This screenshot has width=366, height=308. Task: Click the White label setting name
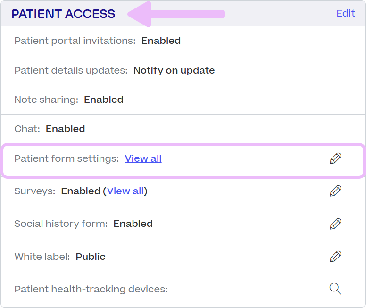point(42,257)
